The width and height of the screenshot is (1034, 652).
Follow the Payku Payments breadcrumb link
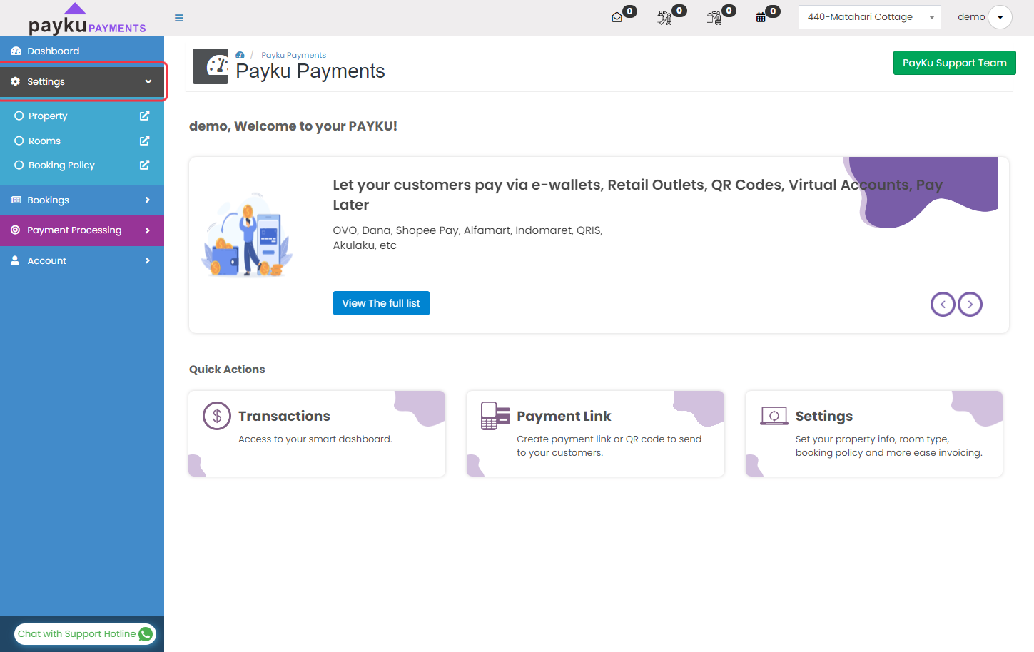point(293,55)
